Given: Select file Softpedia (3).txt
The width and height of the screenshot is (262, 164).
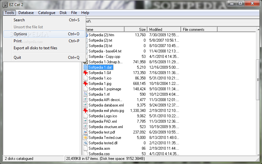Looking at the screenshot, I should tap(100, 46).
